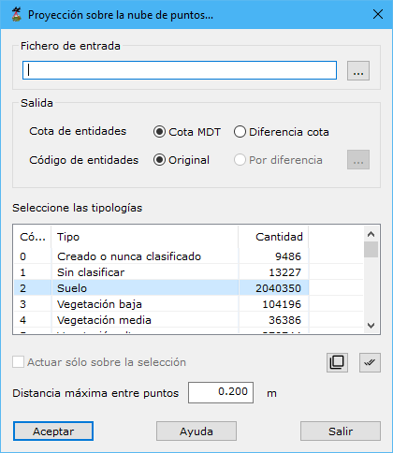Click the Có... code column header

[x=33, y=237]
